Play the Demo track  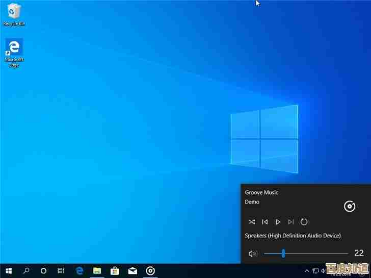point(278,222)
